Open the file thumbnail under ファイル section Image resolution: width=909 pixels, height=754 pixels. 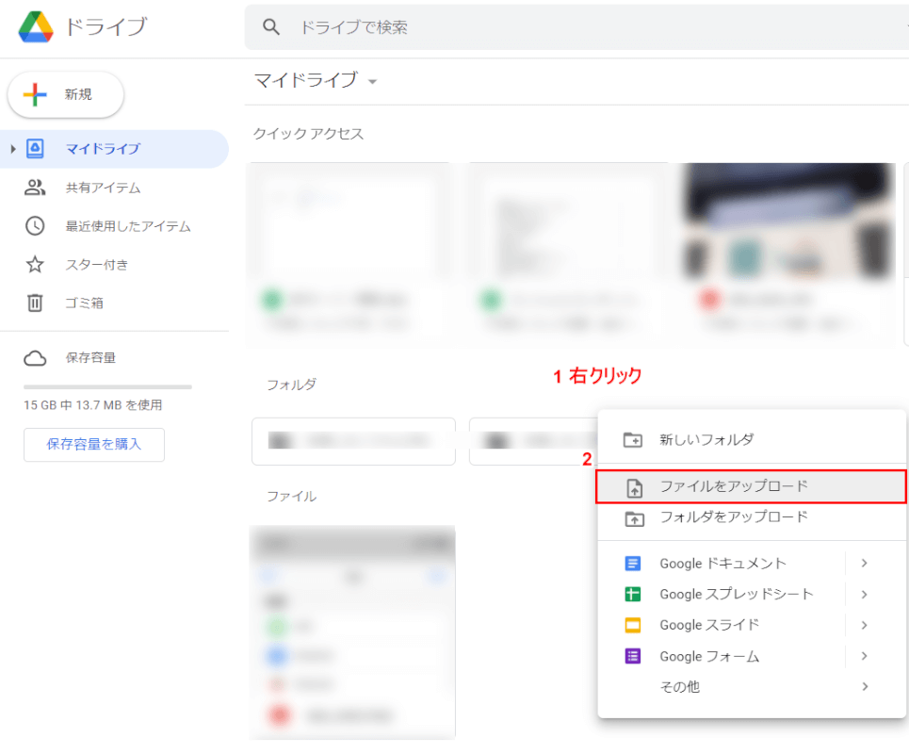(x=353, y=631)
